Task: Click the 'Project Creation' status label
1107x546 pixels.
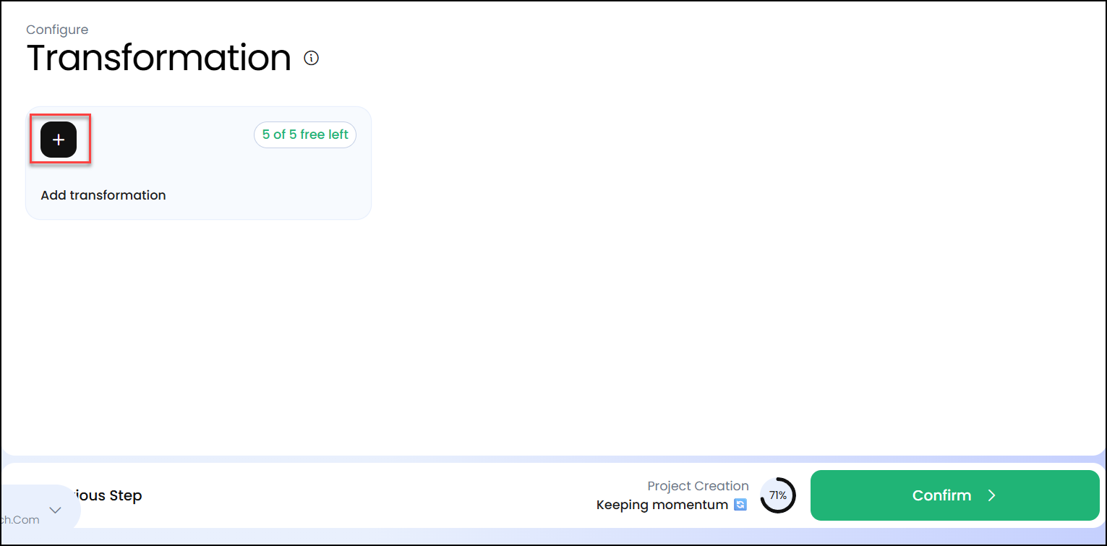Action: (698, 486)
